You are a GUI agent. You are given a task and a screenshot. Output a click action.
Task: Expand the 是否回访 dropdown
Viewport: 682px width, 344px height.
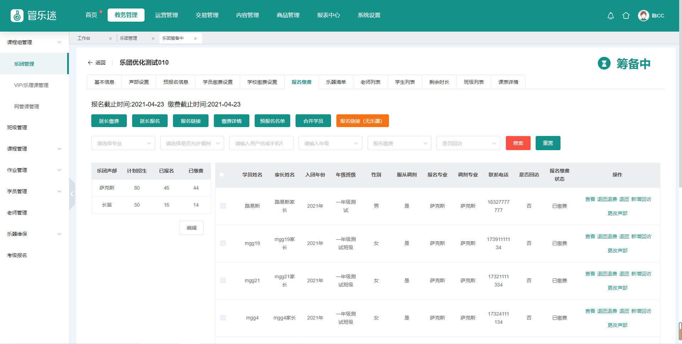click(468, 143)
